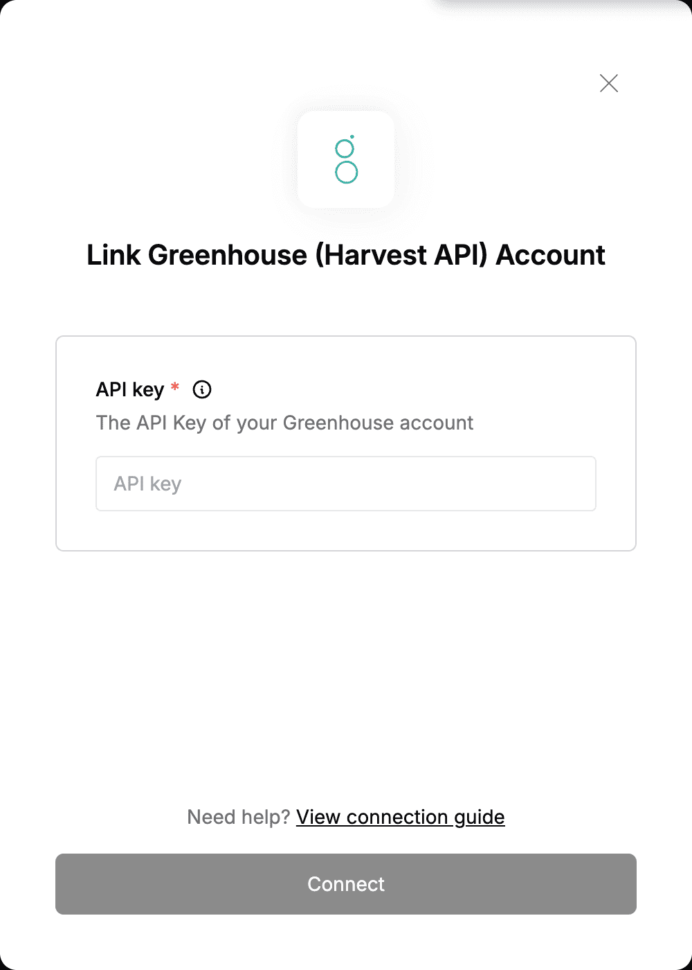Image resolution: width=692 pixels, height=970 pixels.
Task: Click the Harvest API text in title
Action: 402,255
